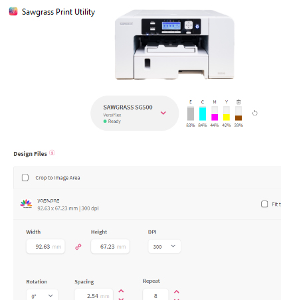Screen dimensions: 281x300
Task: Increase Spacing with the up arrow
Action: click(121, 291)
